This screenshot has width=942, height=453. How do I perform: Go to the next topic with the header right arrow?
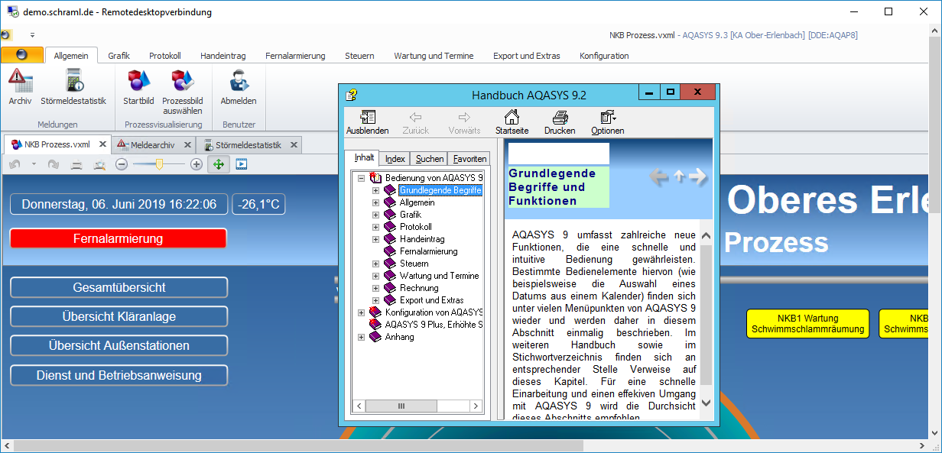tap(697, 177)
